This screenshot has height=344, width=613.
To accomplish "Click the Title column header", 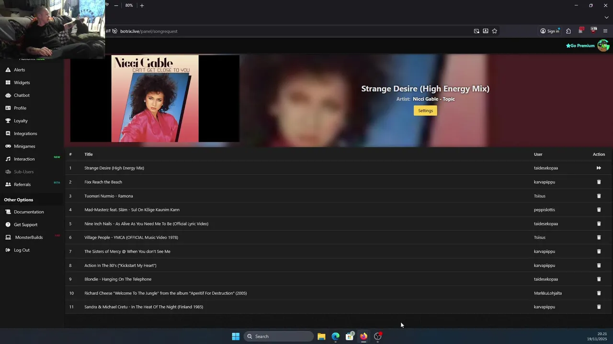I will 89,154.
